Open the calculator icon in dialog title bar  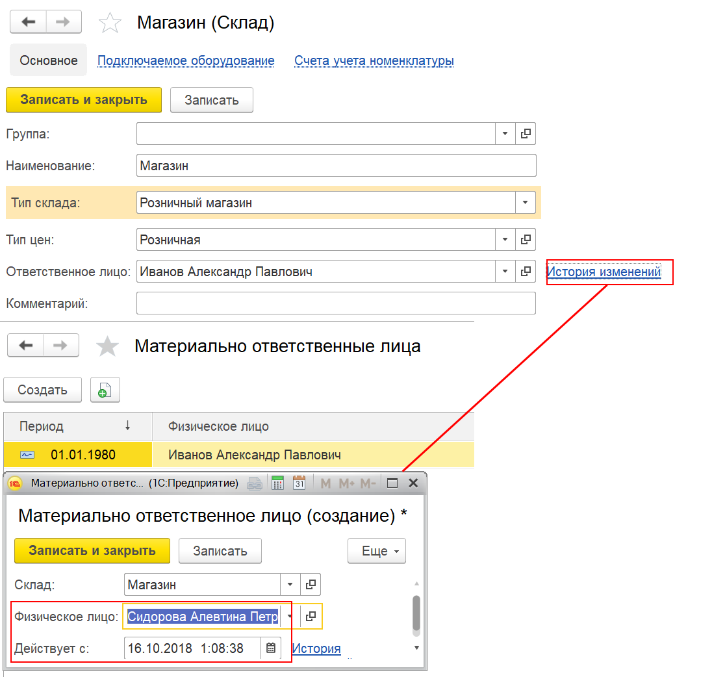(277, 483)
